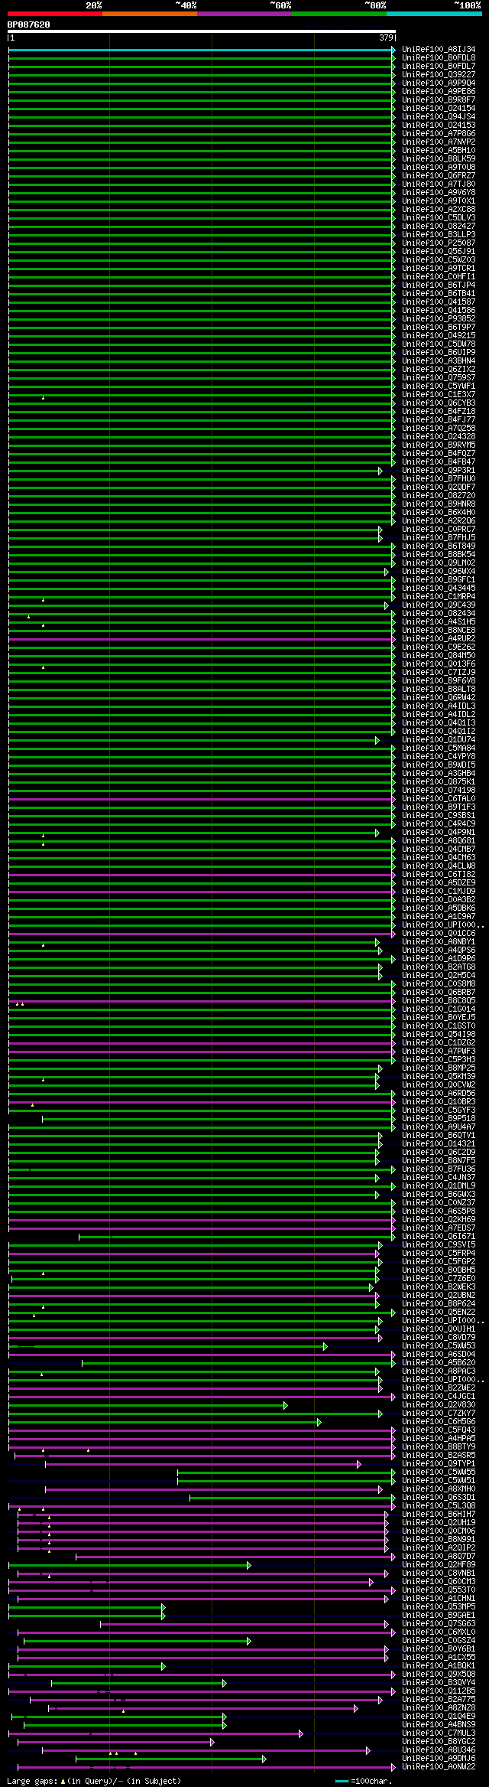Select hit label UniRef100_A0NW22
The height and width of the screenshot is (1787, 489).
tap(439, 1767)
